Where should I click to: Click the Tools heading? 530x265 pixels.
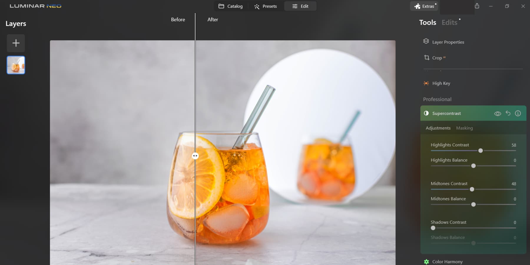point(428,22)
